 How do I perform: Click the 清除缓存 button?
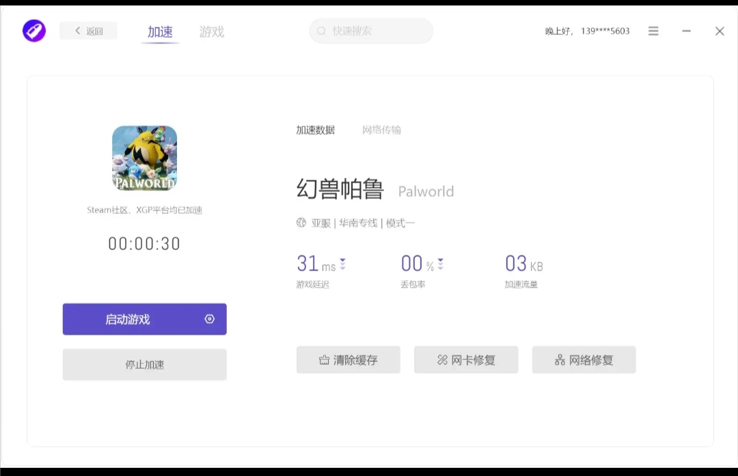click(x=348, y=360)
